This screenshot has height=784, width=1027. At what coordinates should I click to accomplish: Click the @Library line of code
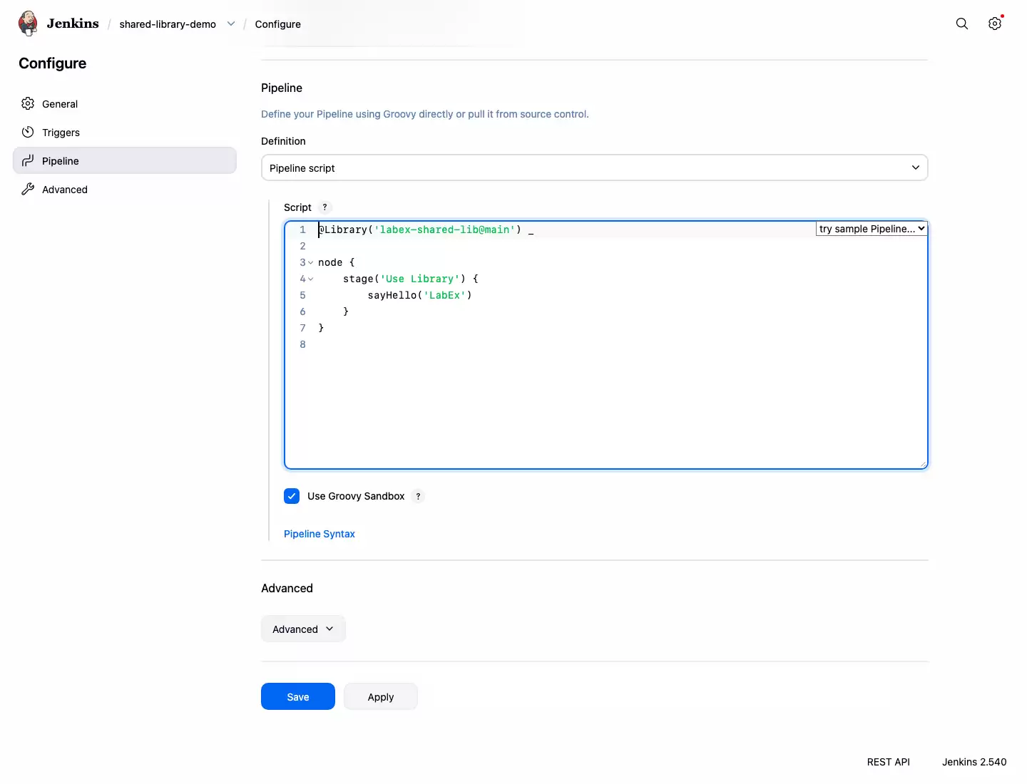[426, 229]
